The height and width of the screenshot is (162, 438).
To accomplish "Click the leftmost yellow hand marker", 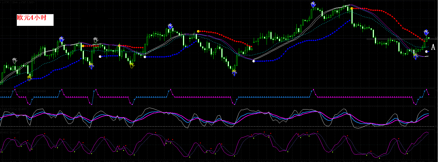I will [x=29, y=78].
